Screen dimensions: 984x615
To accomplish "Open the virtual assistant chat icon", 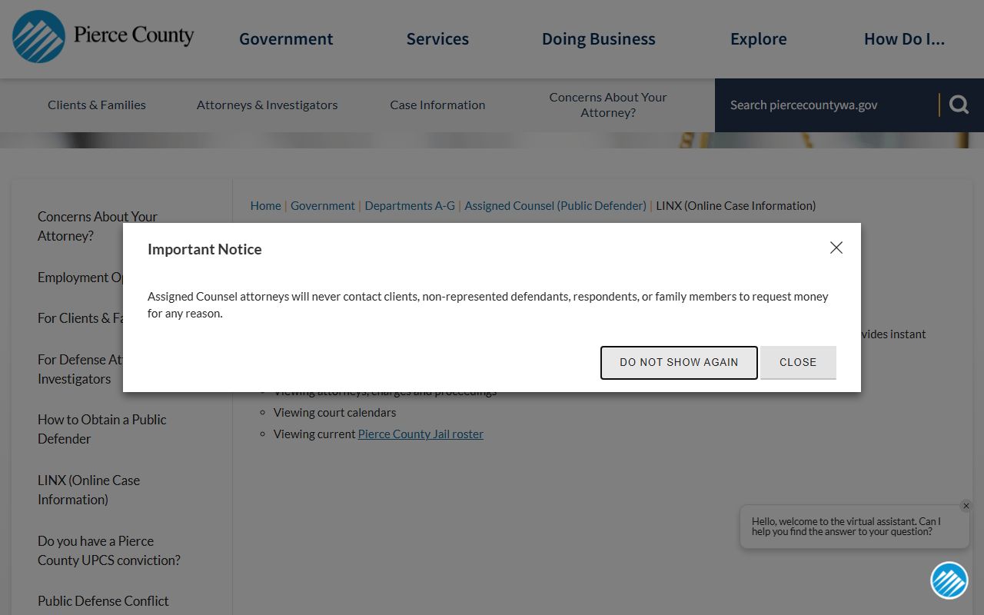I will tap(949, 580).
